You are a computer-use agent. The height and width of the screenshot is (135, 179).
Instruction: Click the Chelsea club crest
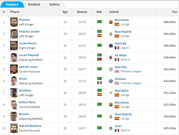pyautogui.click(x=111, y=81)
